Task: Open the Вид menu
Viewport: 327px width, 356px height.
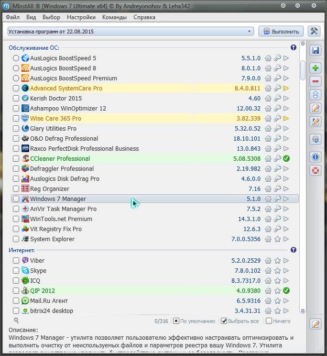Action: tap(31, 17)
